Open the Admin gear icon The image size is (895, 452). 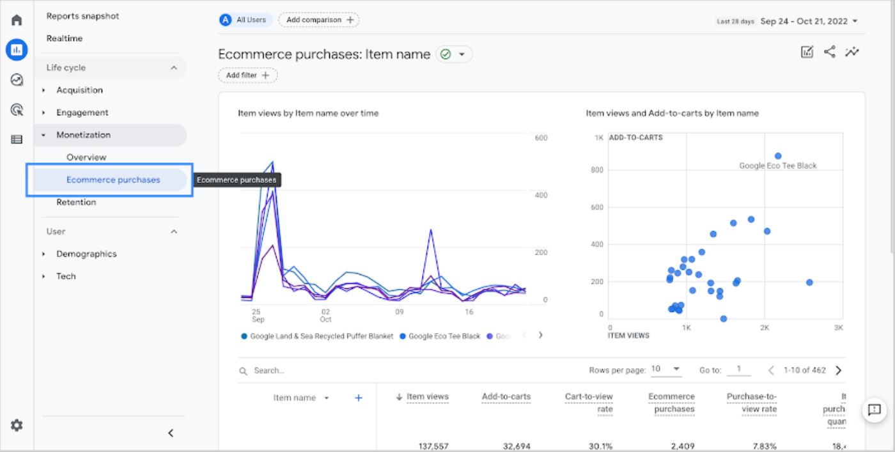[17, 425]
